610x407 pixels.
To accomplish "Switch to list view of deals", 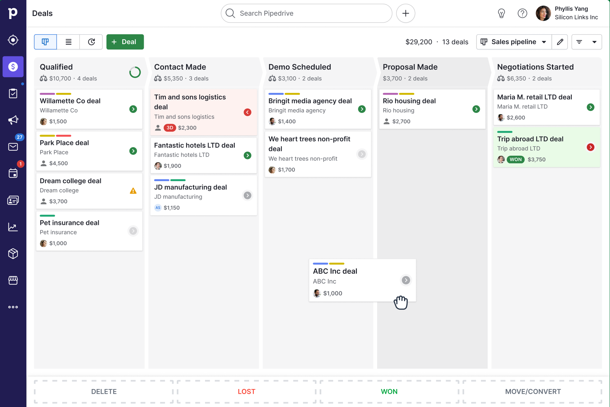I will click(x=68, y=42).
